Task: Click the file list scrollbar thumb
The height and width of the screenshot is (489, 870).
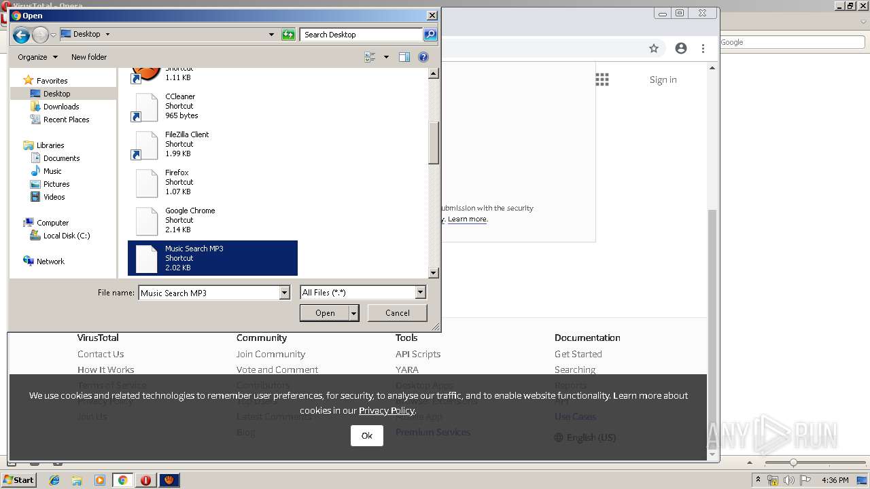Action: click(x=434, y=143)
